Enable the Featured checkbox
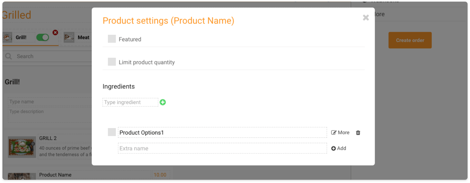This screenshot has height=183, width=470. tap(112, 39)
